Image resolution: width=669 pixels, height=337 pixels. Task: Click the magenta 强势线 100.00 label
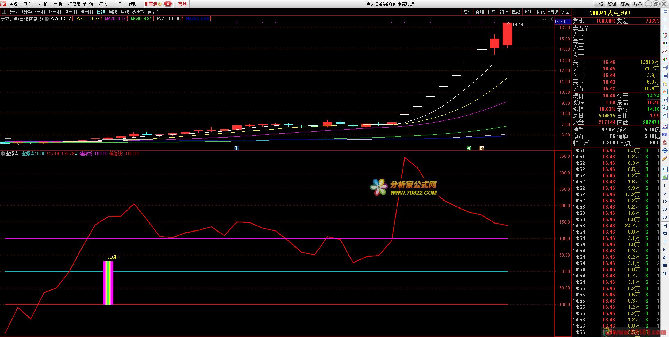pos(93,154)
